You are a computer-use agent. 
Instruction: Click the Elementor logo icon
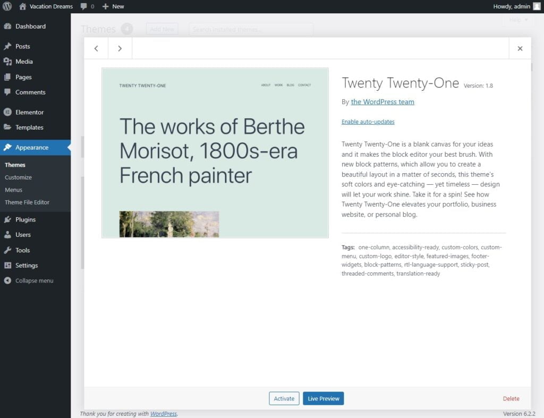point(7,112)
